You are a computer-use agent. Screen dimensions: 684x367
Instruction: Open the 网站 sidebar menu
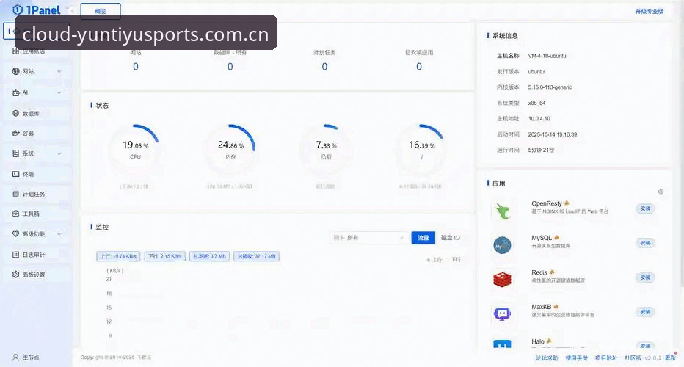[37, 71]
